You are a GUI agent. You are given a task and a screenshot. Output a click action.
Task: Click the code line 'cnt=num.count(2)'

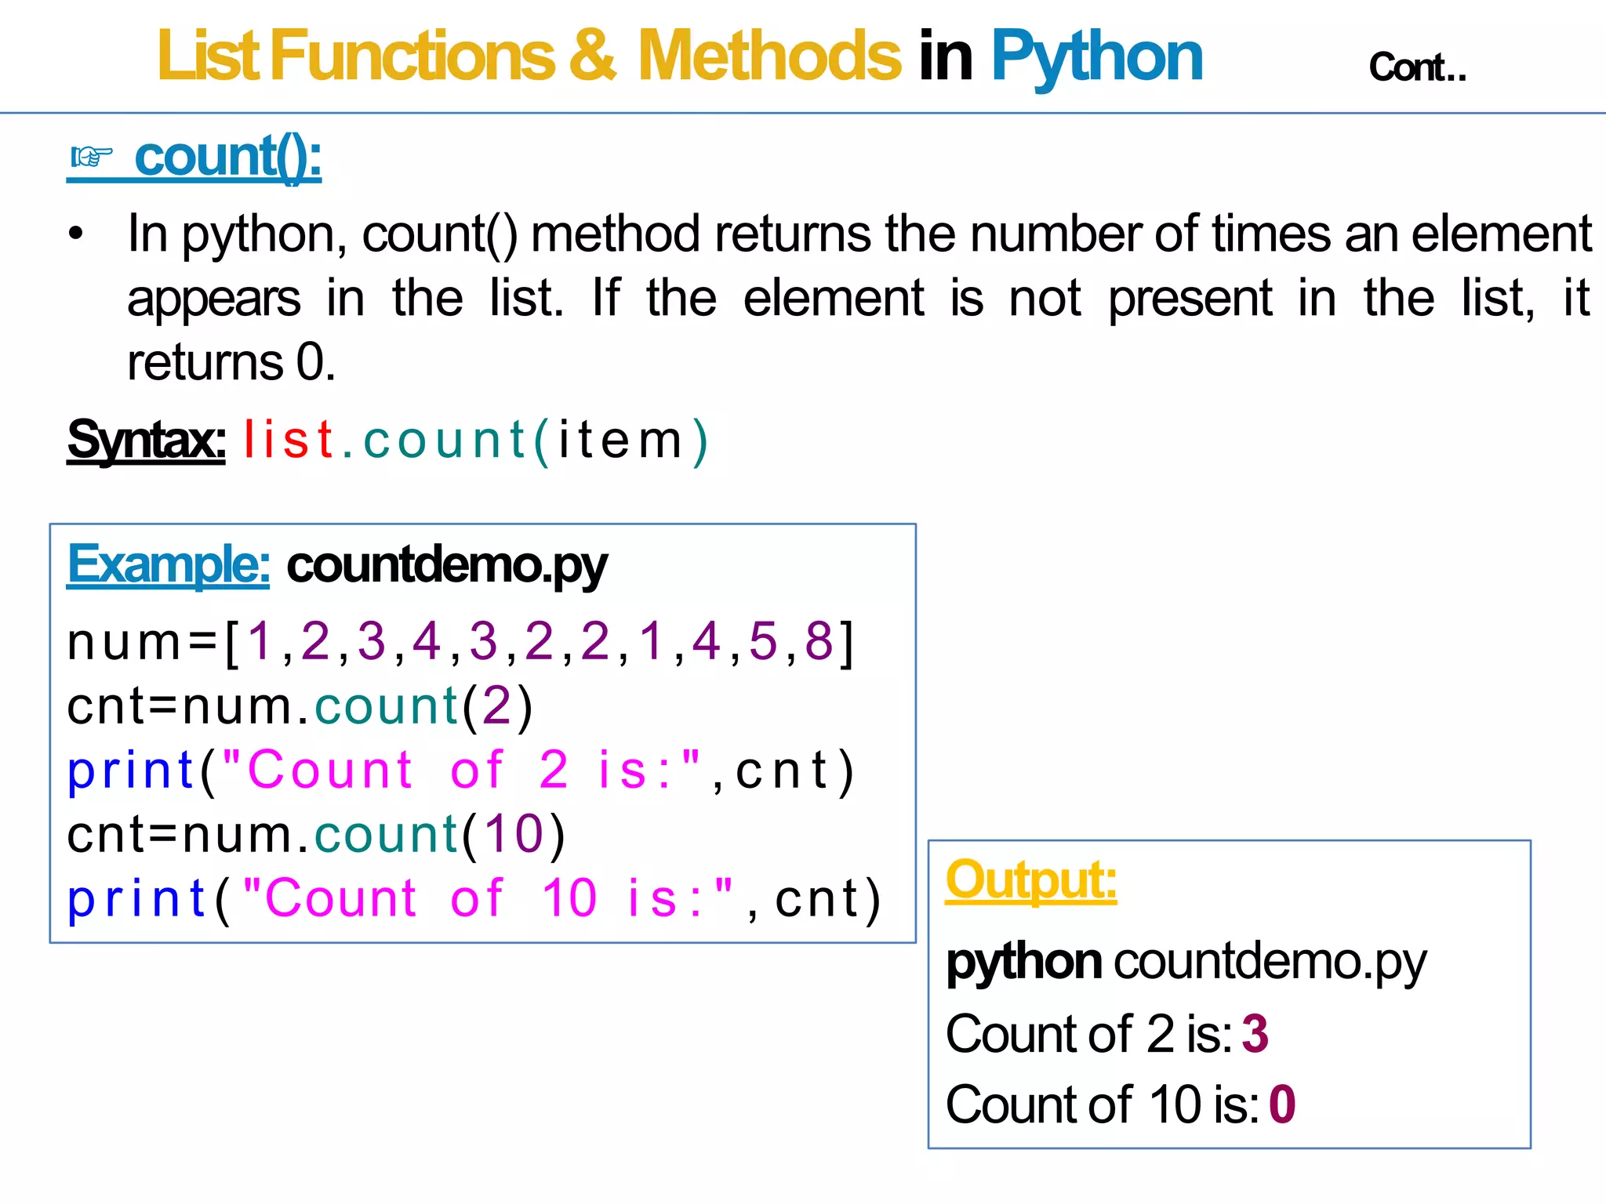tap(300, 707)
